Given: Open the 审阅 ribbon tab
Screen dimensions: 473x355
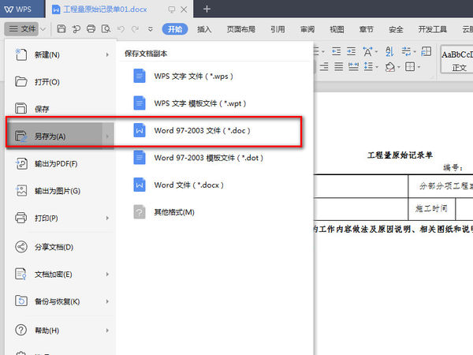Looking at the screenshot, I should click(x=307, y=29).
